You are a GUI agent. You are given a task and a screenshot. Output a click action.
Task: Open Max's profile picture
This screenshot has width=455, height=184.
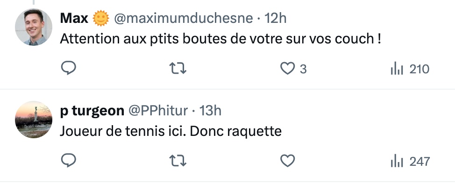point(34,27)
